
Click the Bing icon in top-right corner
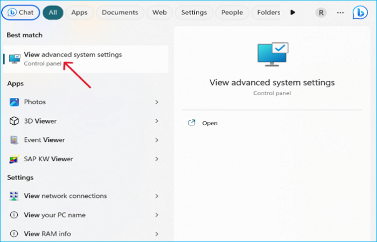coord(360,12)
